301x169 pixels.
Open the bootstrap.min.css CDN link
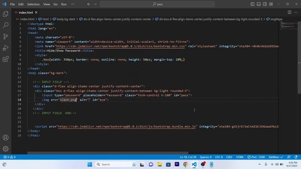(x=121, y=46)
